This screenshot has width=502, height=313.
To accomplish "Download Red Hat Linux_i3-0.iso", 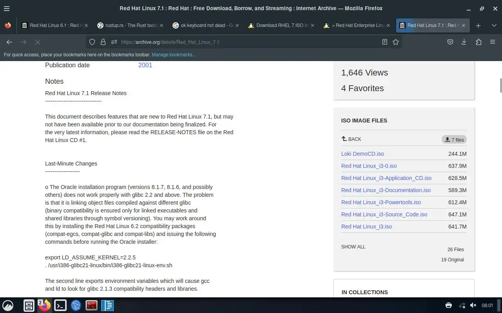I will (369, 166).
